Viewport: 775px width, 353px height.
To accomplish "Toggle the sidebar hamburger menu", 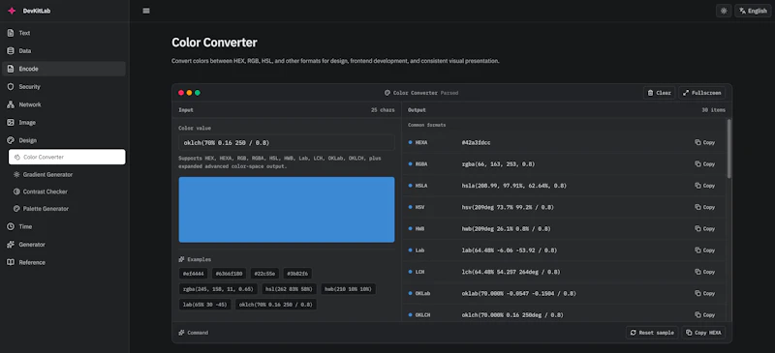I will click(146, 11).
